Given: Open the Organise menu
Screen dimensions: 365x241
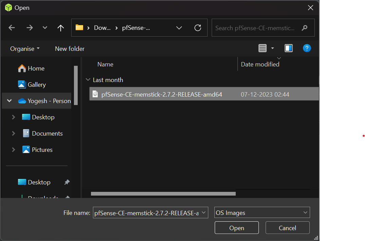Looking at the screenshot, I should tap(25, 48).
